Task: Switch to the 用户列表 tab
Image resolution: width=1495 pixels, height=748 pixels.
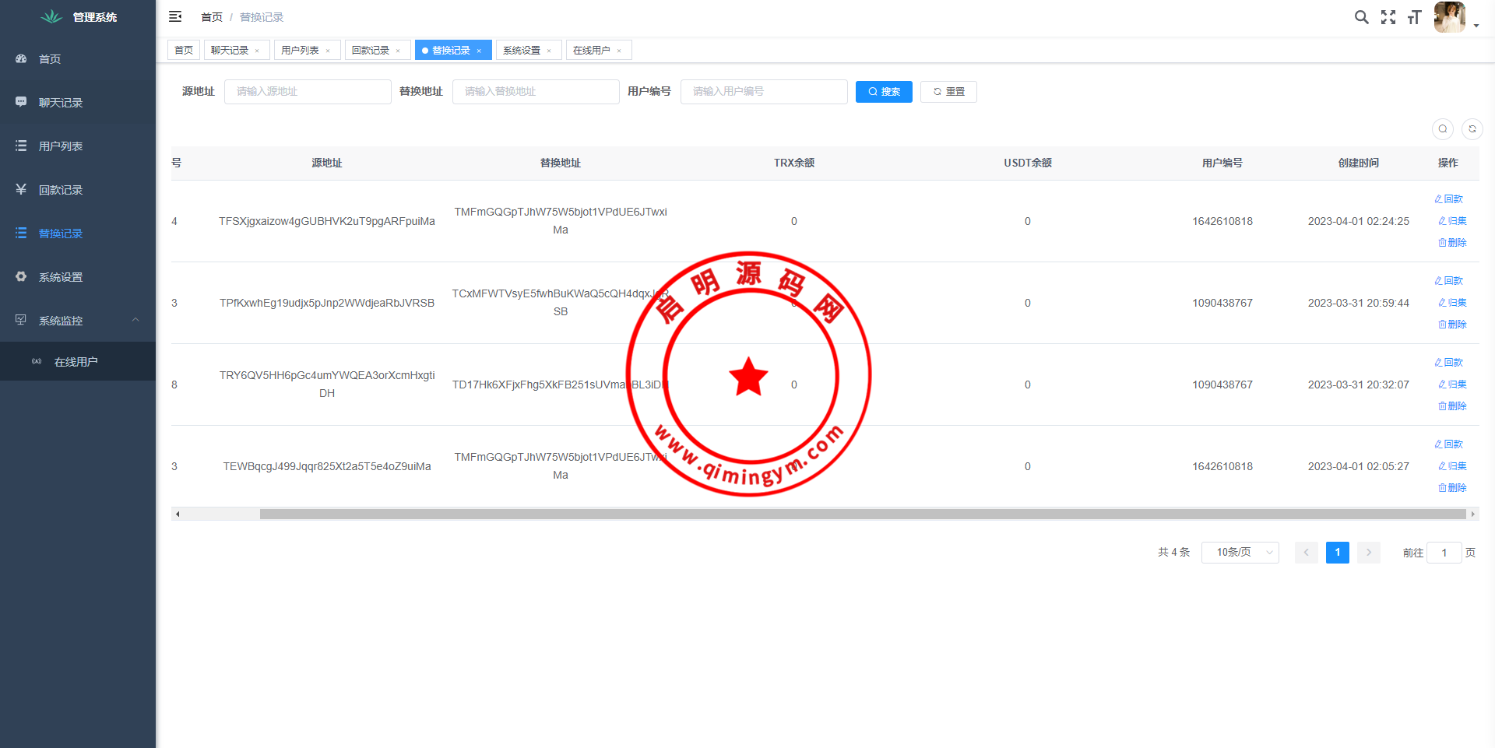Action: [x=301, y=51]
